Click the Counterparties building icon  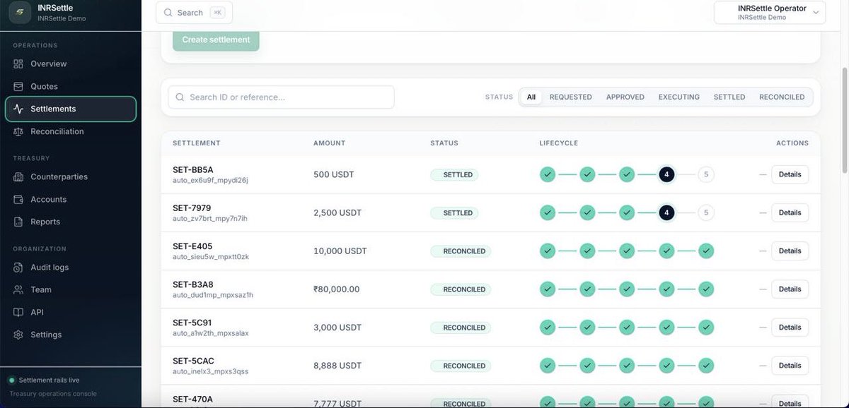pos(18,177)
